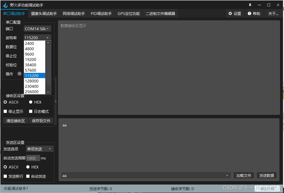Viewport: 284px width, 193px height.
Task: Click the gray port status indicator circle
Action: click(x=20, y=74)
